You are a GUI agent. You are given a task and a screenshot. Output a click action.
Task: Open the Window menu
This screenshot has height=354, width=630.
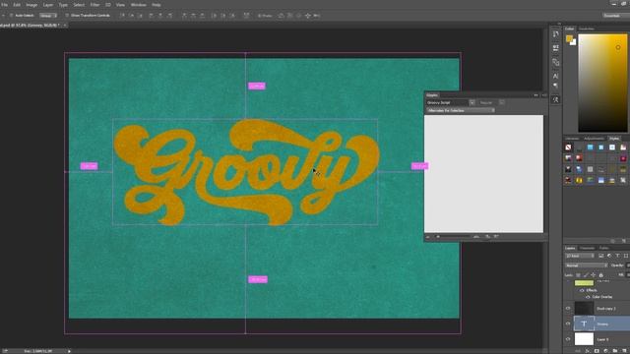click(x=138, y=5)
